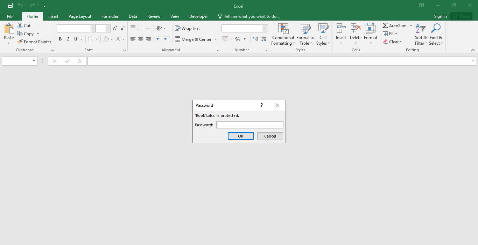
Task: Click into the Password input field
Action: 249,125
